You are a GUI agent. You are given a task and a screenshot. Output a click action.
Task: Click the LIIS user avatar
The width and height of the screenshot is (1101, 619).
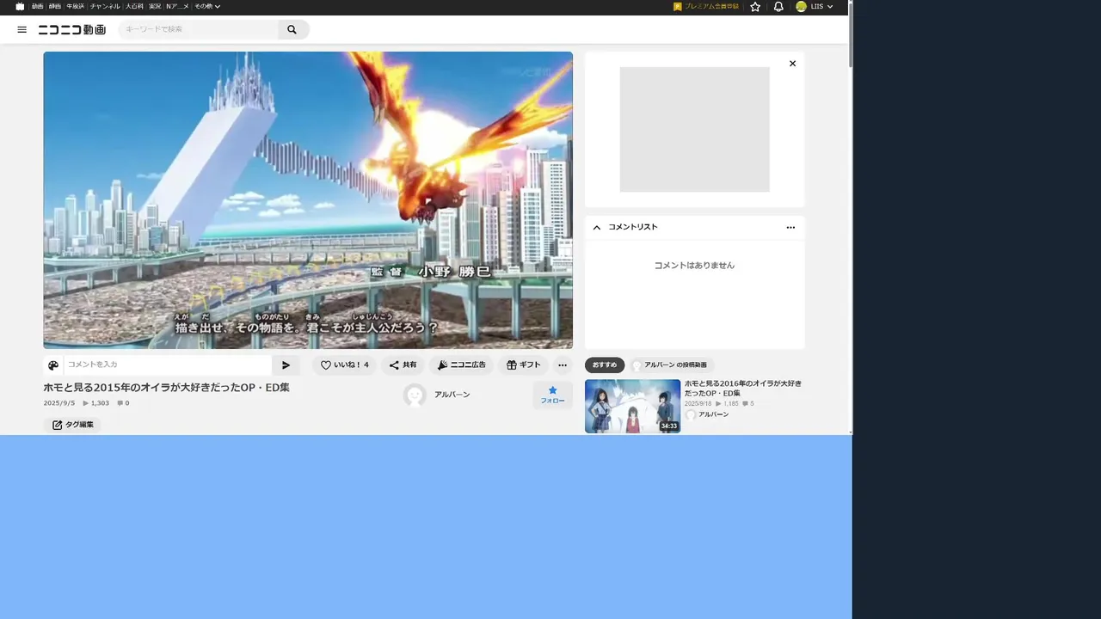(801, 6)
